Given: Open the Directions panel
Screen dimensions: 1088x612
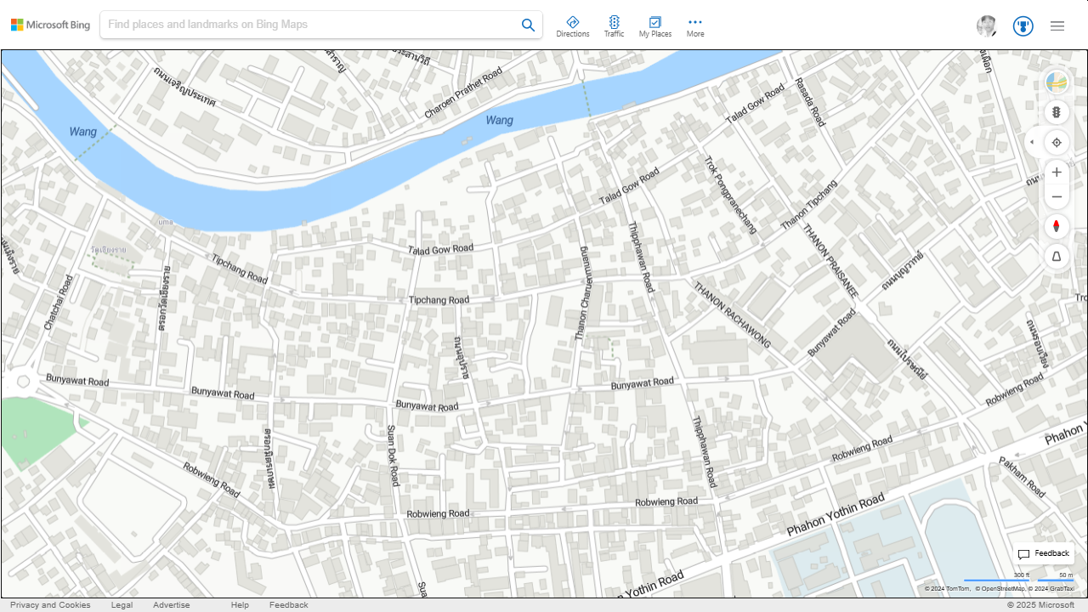Looking at the screenshot, I should coord(572,25).
